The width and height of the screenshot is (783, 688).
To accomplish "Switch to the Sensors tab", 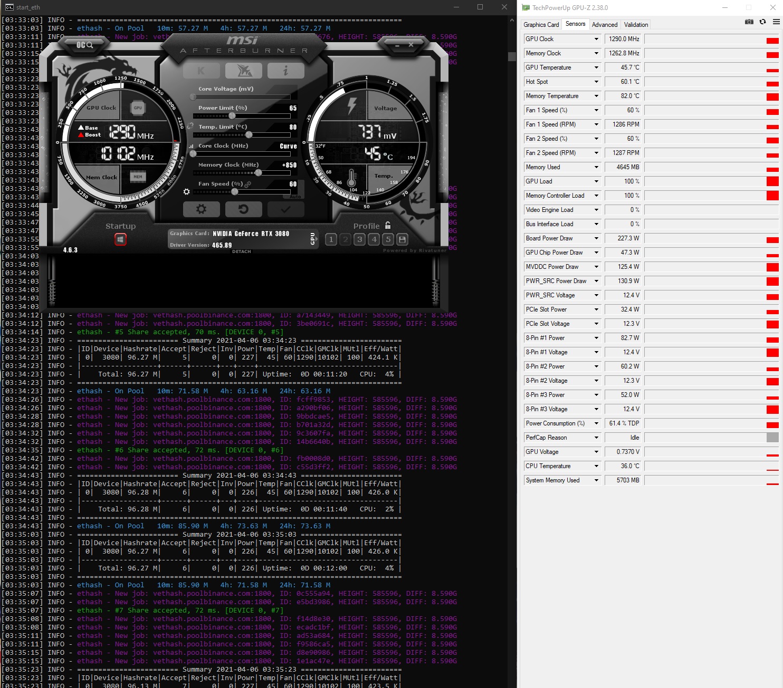I will pos(576,24).
